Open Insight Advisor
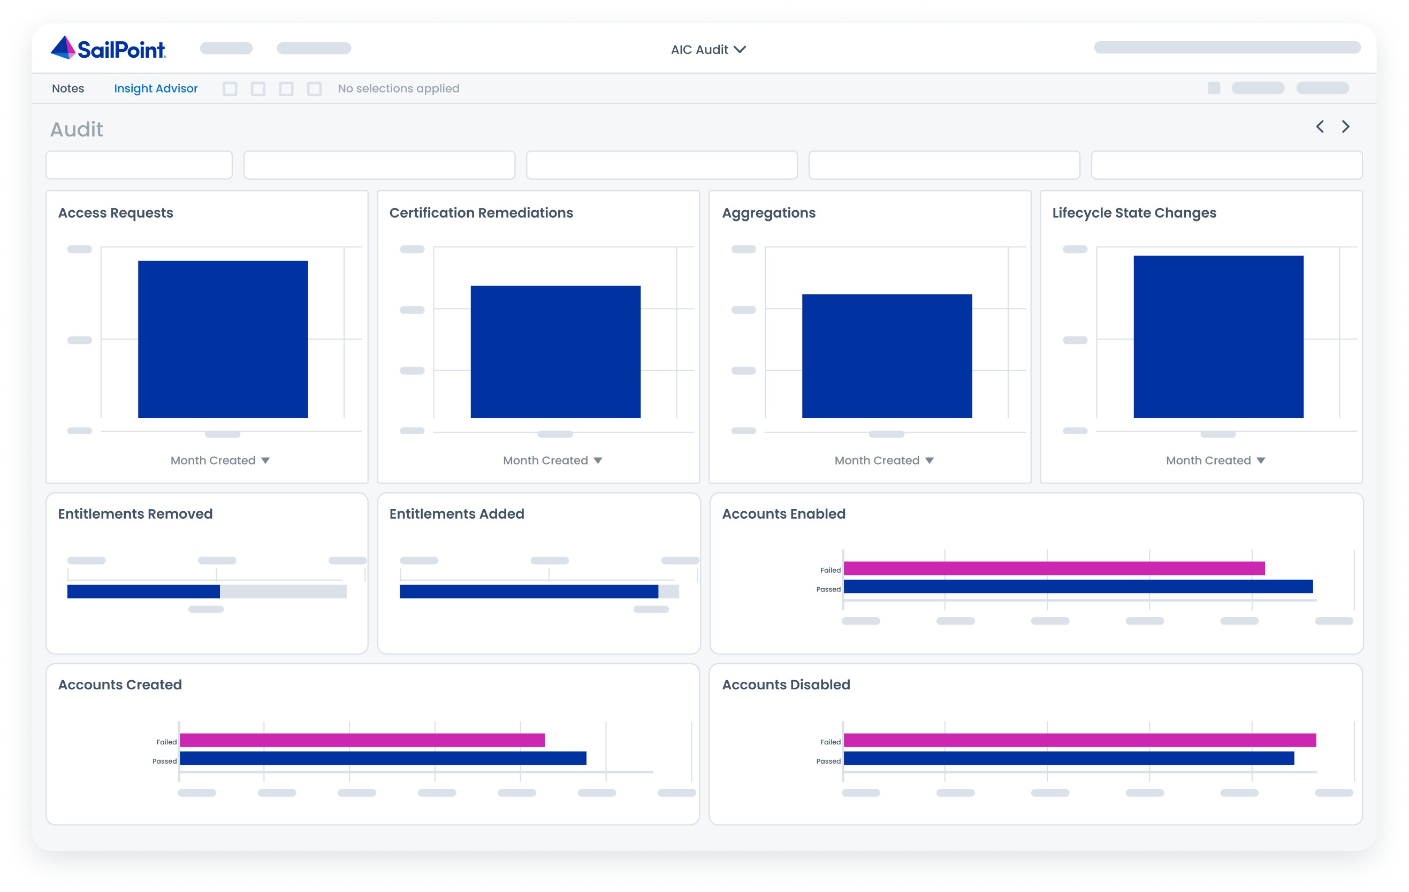The height and width of the screenshot is (892, 1409). coord(156,88)
